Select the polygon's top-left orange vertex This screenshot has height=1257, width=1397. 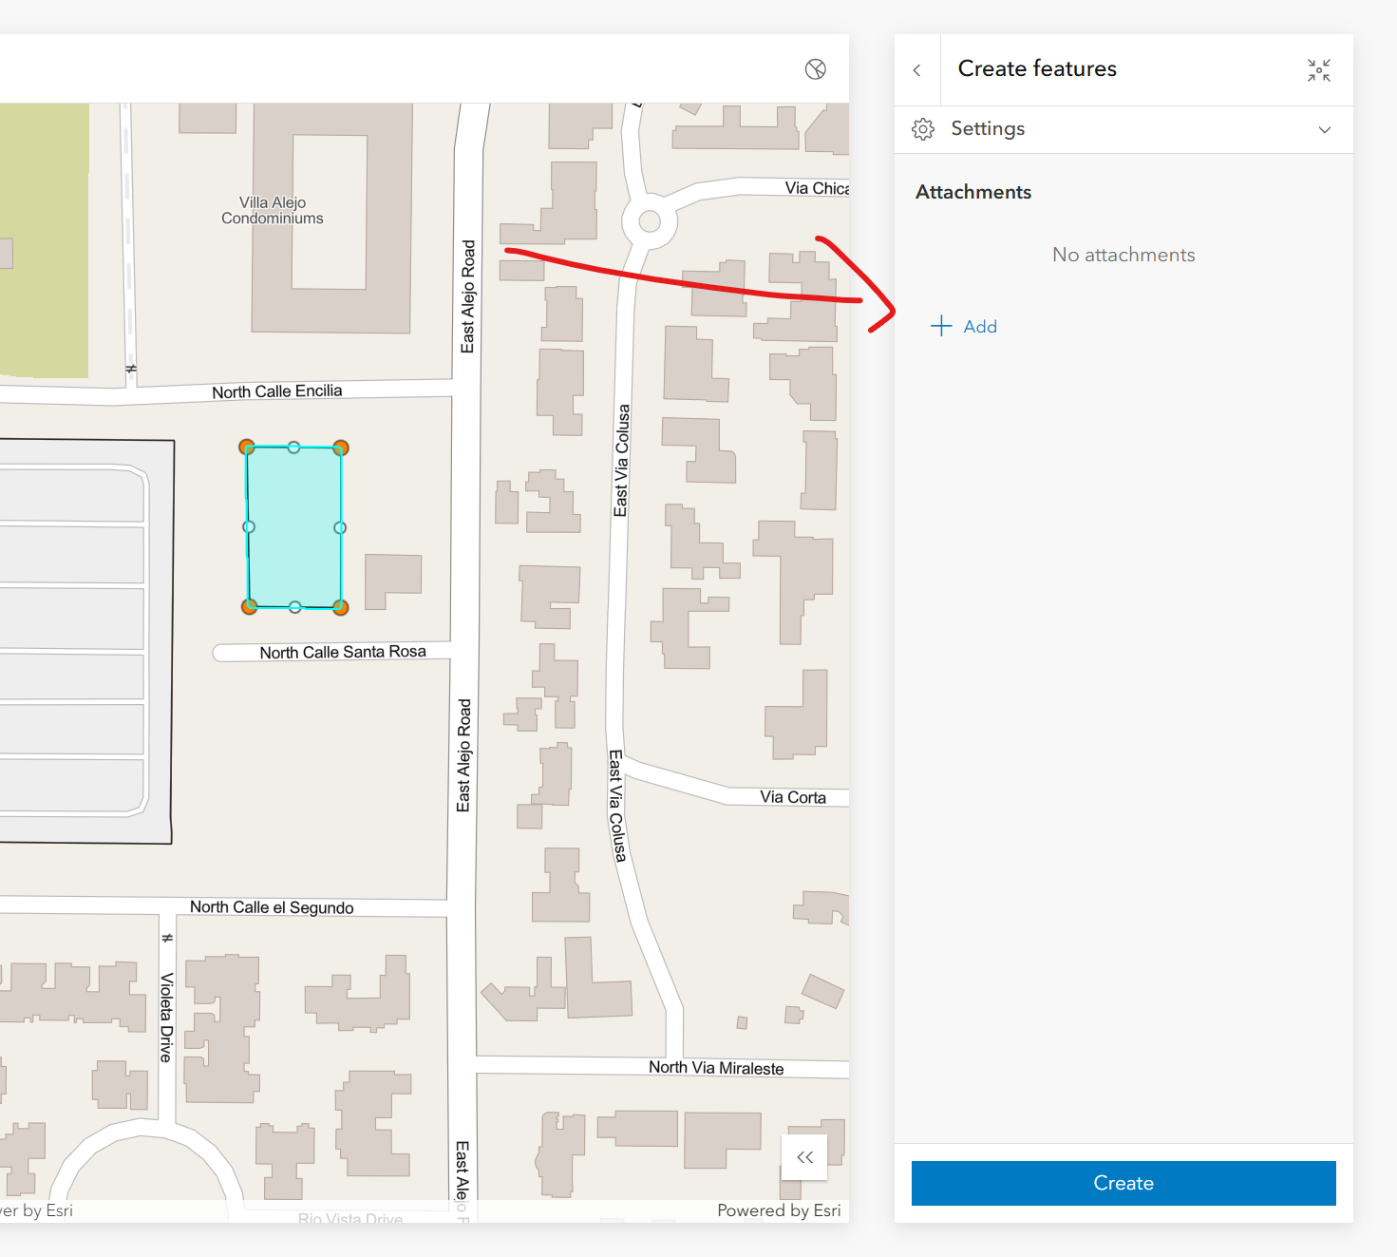pyautogui.click(x=247, y=447)
